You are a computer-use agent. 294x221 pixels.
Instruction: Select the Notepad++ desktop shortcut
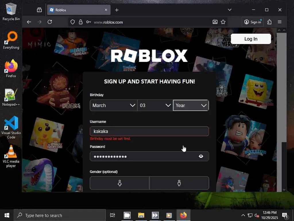tap(11, 97)
